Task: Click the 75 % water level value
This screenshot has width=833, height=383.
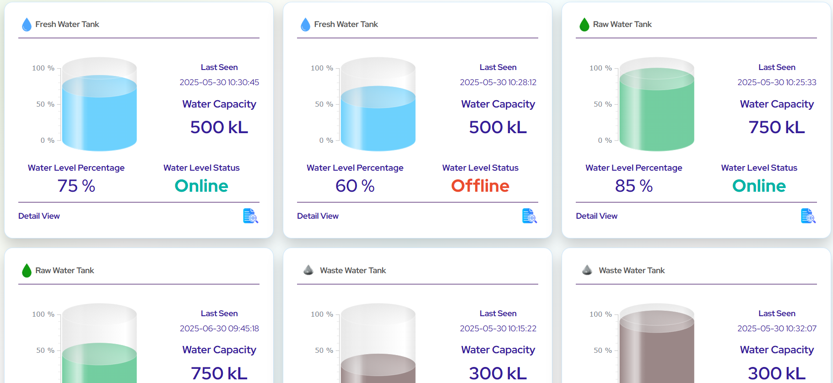Action: click(76, 186)
